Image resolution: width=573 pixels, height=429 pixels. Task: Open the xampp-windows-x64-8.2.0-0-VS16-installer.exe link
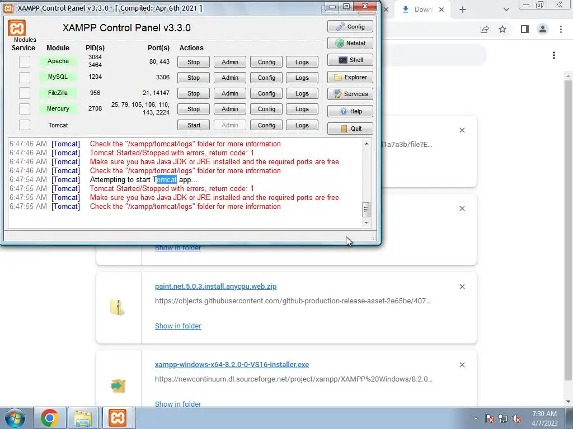click(232, 364)
